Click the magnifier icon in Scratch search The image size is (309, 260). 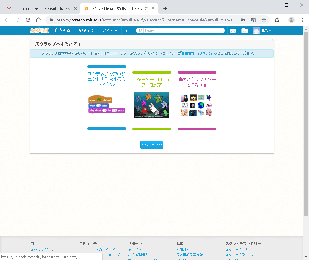click(140, 31)
